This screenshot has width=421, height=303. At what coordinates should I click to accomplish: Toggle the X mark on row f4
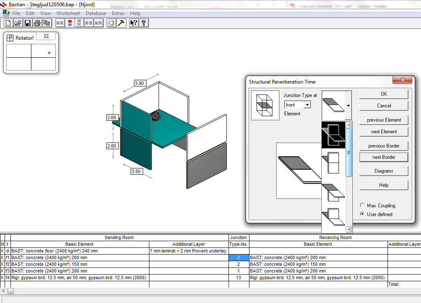point(3,278)
